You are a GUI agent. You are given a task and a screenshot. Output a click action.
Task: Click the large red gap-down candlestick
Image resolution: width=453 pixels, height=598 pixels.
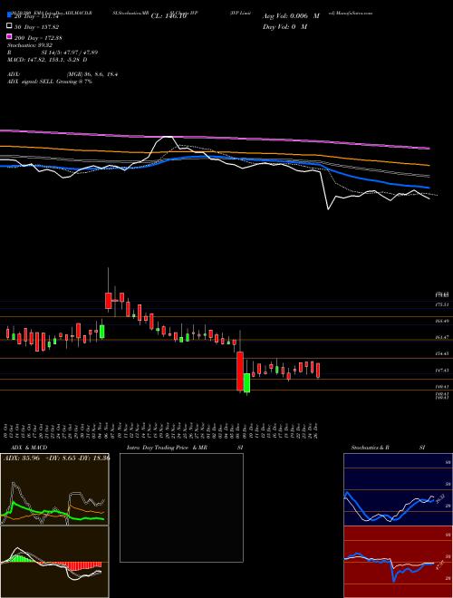[x=240, y=371]
